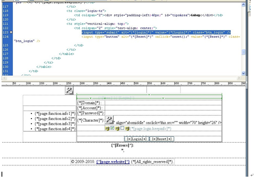Open the label column width dropdown arrow
The image size is (254, 182).
[91, 98]
